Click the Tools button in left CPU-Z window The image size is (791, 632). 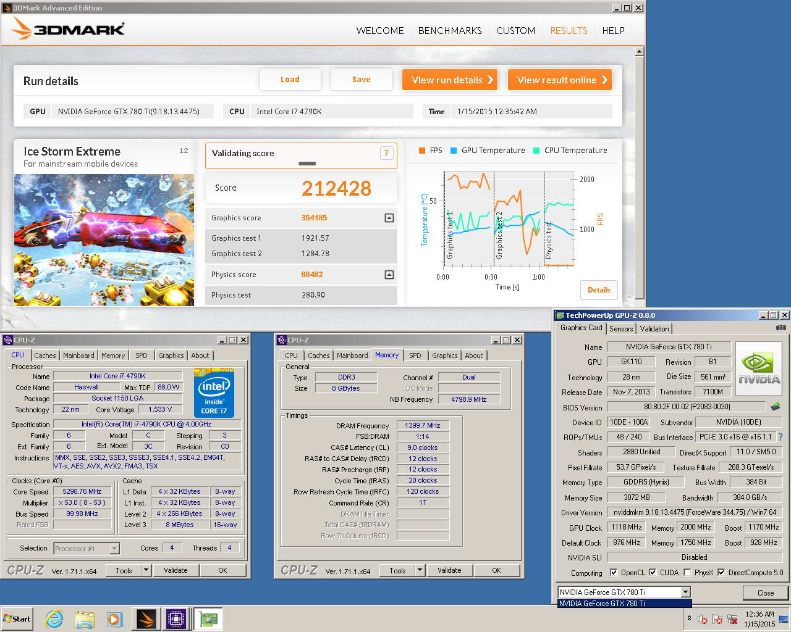tap(124, 570)
